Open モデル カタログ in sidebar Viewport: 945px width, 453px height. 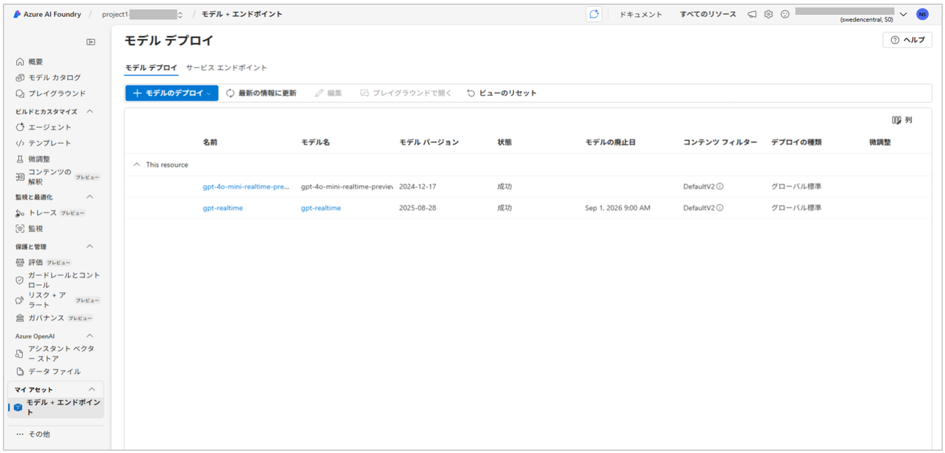pos(48,78)
